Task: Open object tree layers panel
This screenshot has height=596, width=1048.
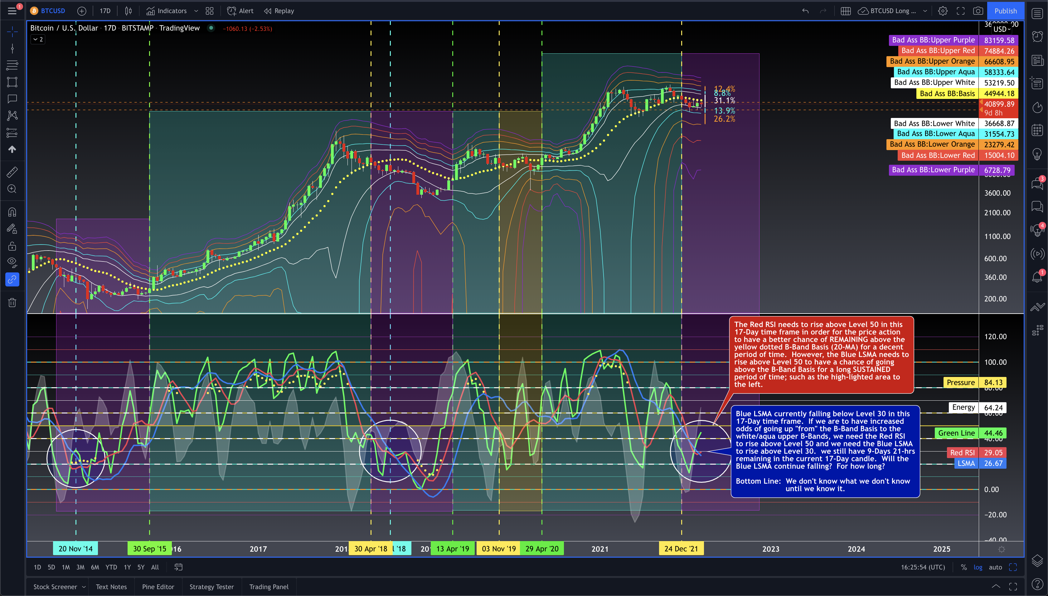Action: click(1037, 560)
